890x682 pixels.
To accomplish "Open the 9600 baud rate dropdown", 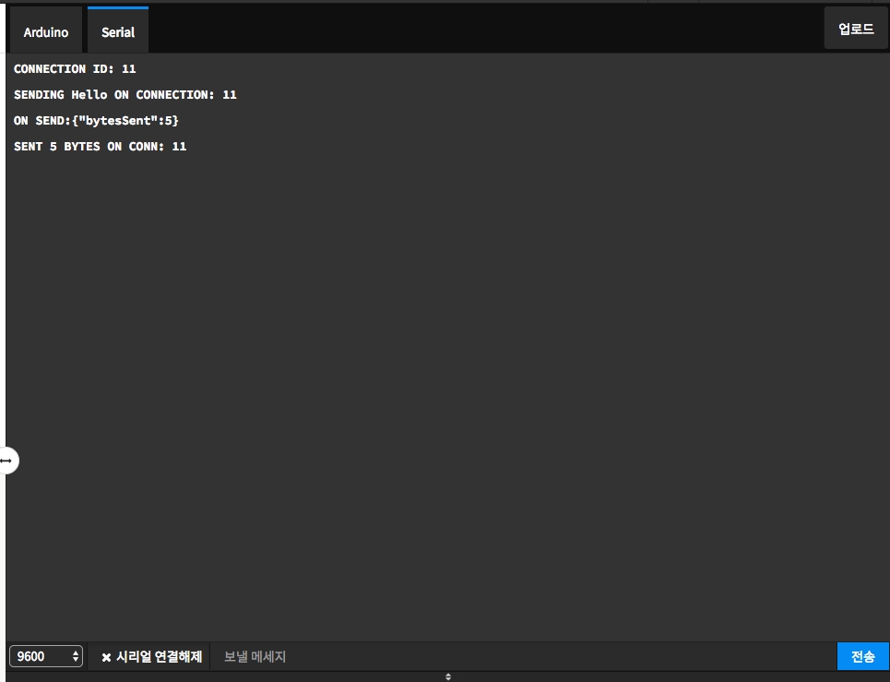I will click(46, 656).
